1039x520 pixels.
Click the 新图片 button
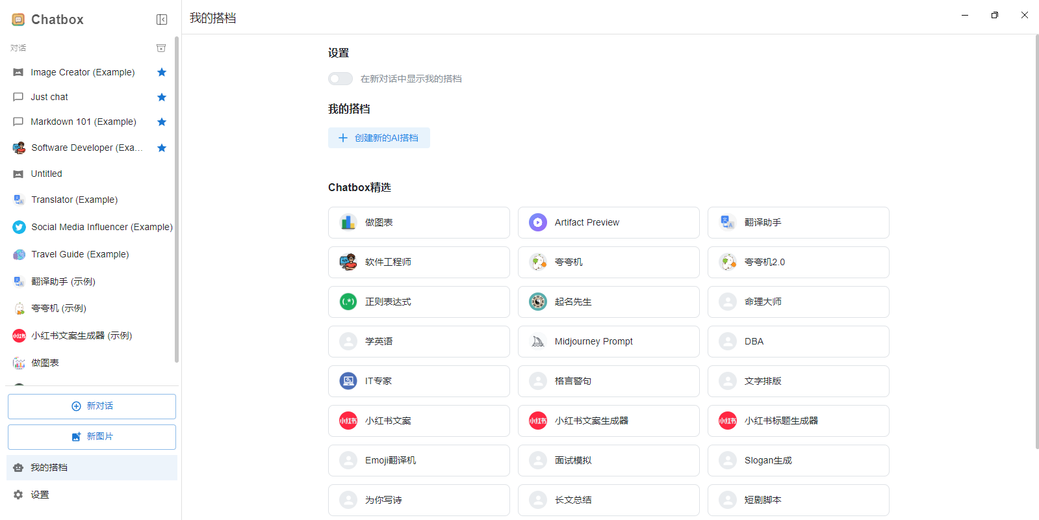(x=92, y=437)
